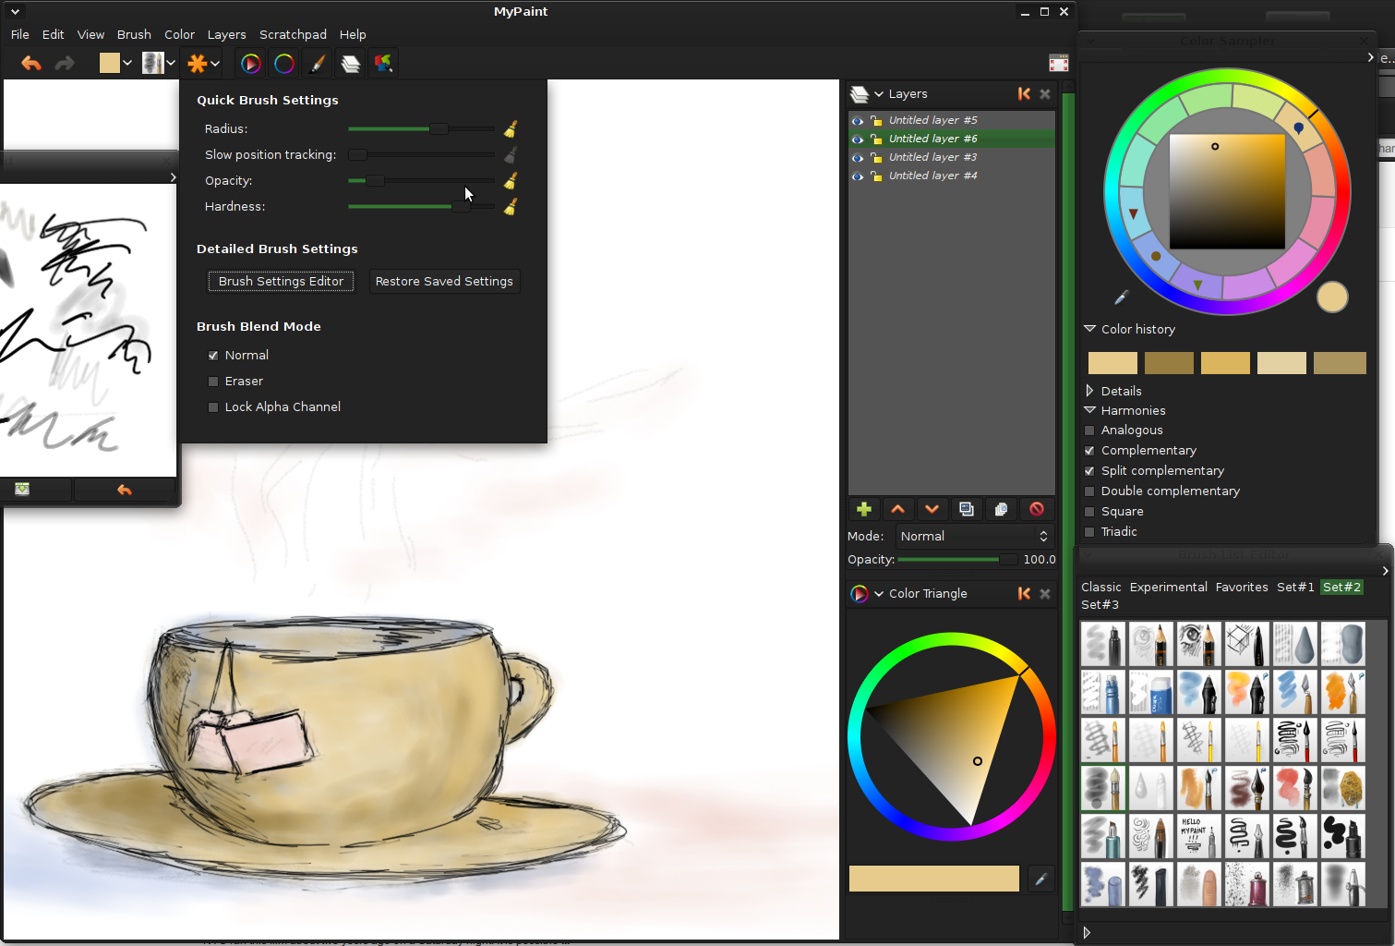Click the Slow position tracking slider
Viewport: 1395px width, 946px height.
(421, 154)
